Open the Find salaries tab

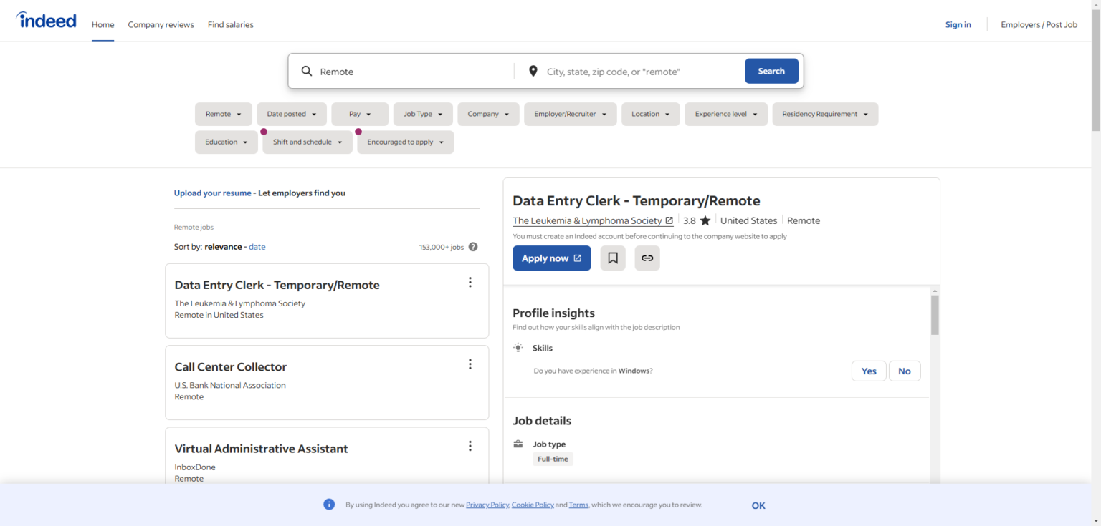(230, 24)
